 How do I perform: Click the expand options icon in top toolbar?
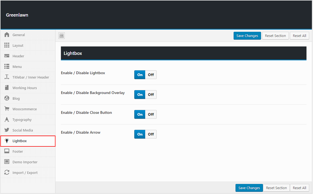62,36
